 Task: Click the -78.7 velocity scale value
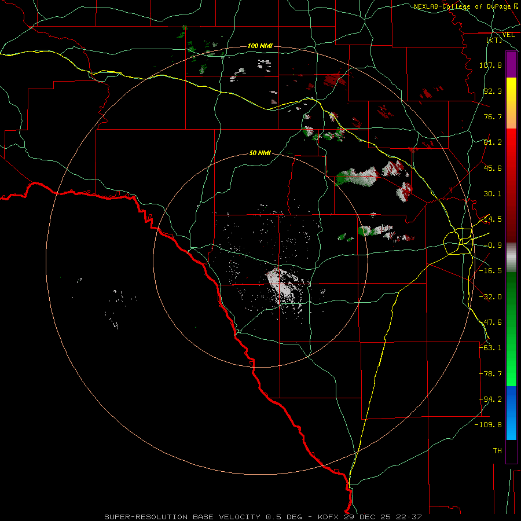[x=490, y=374]
